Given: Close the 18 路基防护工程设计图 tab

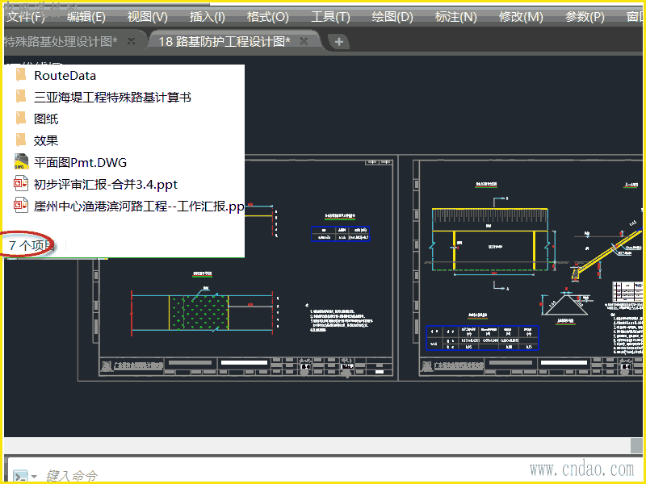Looking at the screenshot, I should click(304, 41).
